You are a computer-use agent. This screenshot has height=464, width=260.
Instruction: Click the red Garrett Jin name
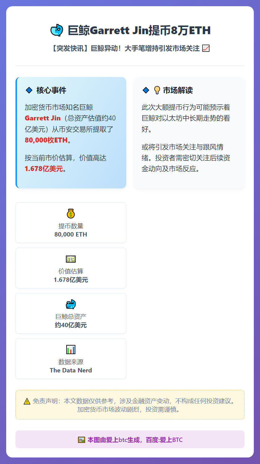pos(43,118)
